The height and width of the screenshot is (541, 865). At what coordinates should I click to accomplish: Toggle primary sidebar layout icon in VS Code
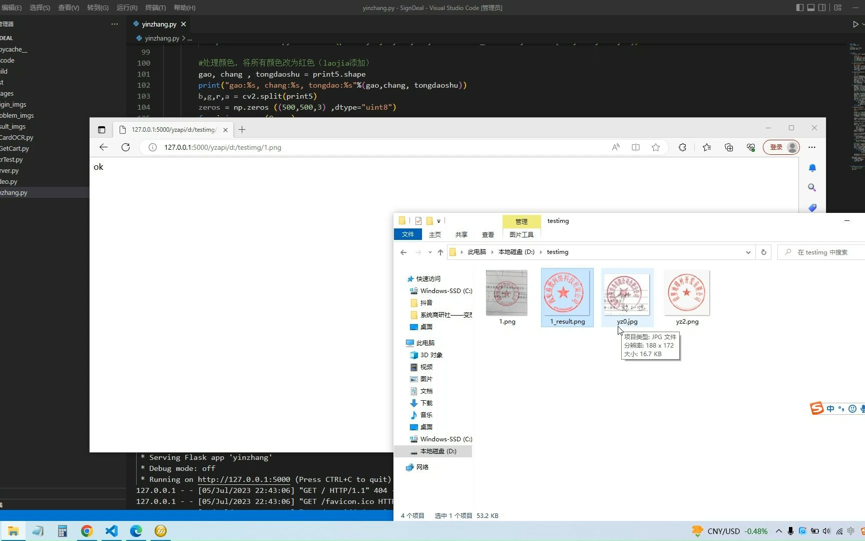(x=800, y=8)
